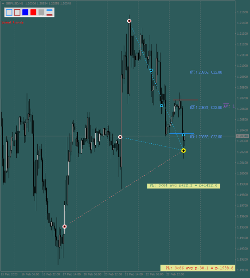The height and width of the screenshot is (278, 250).
Task: Click 1.21400 on the price scale
Action: point(242,23)
